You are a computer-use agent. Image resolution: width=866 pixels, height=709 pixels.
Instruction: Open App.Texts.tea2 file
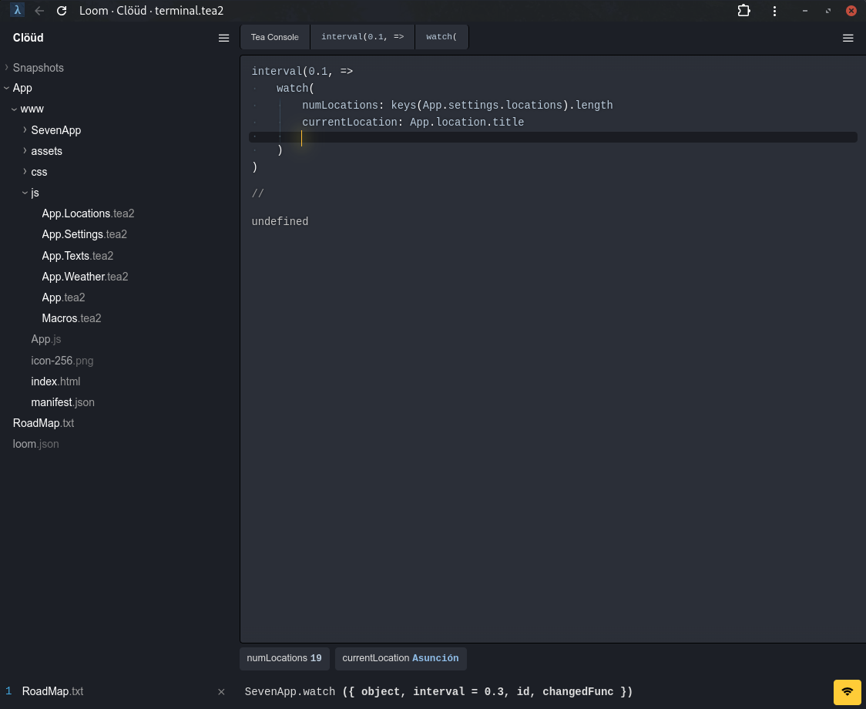78,256
